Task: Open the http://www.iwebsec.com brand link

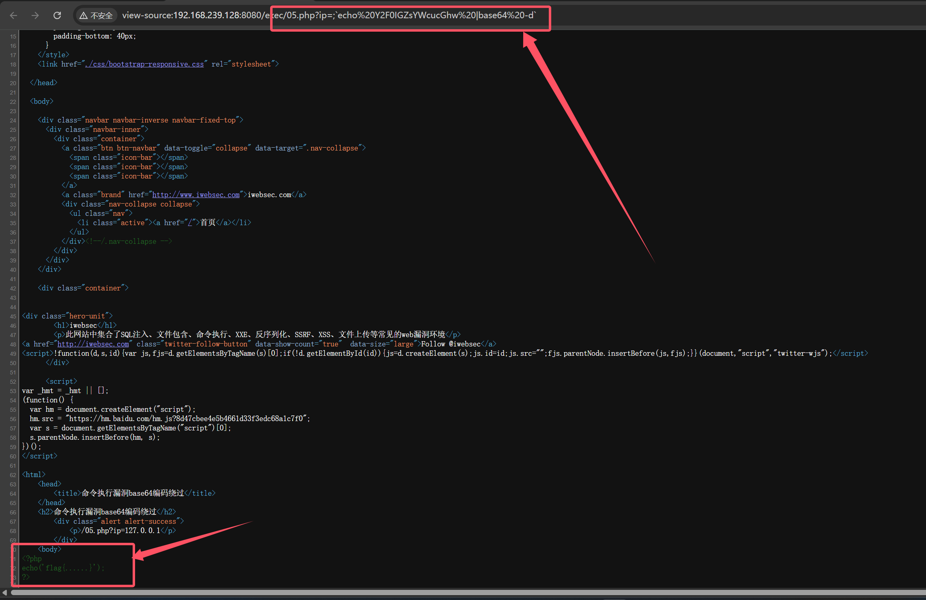Action: tap(196, 195)
